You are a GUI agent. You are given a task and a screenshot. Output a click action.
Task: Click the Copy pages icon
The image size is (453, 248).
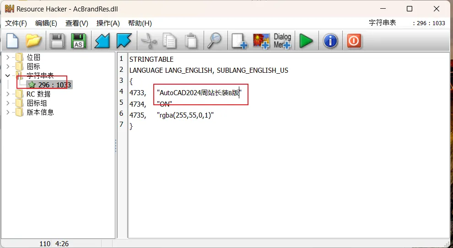tap(170, 41)
